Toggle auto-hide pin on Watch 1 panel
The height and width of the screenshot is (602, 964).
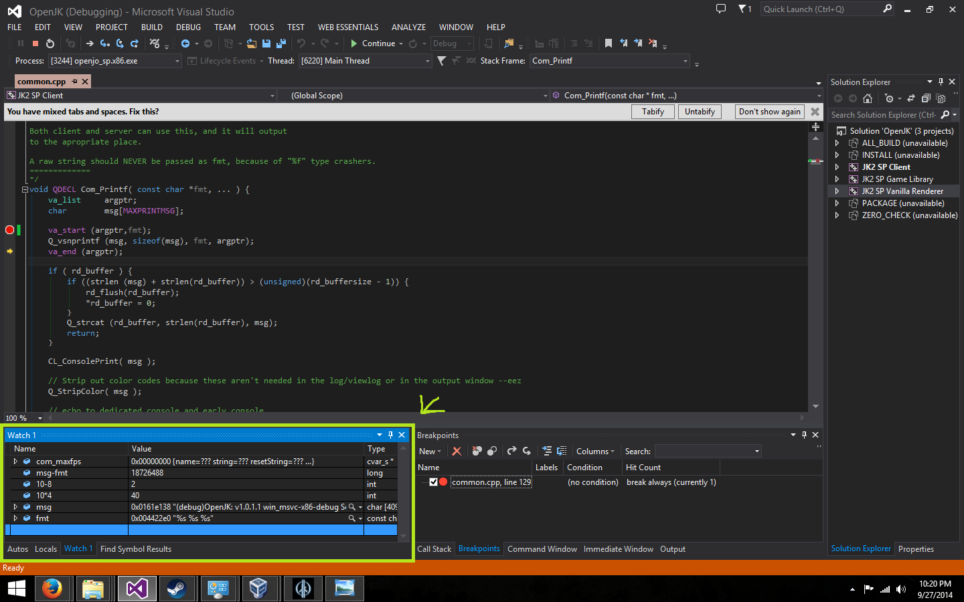[390, 435]
